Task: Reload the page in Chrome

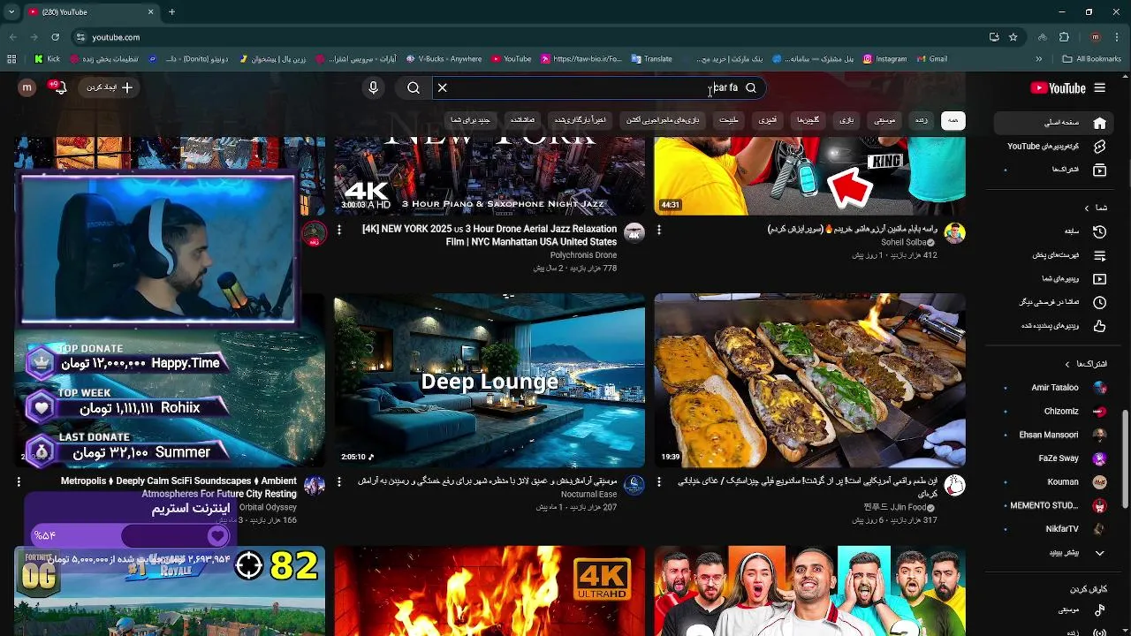Action: point(55,37)
